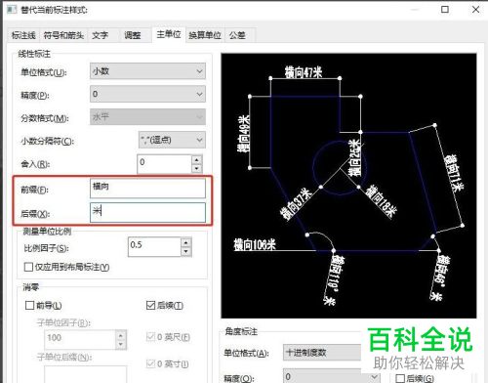Open the 换算单位 tab
The width and height of the screenshot is (488, 383).
(x=205, y=35)
